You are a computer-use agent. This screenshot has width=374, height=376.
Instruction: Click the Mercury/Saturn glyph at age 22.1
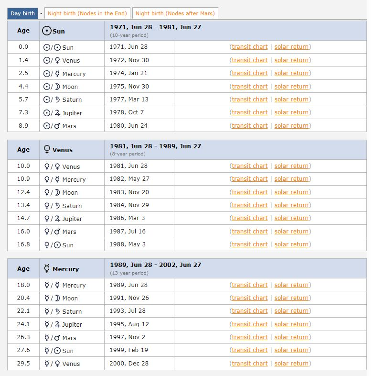(x=52, y=311)
